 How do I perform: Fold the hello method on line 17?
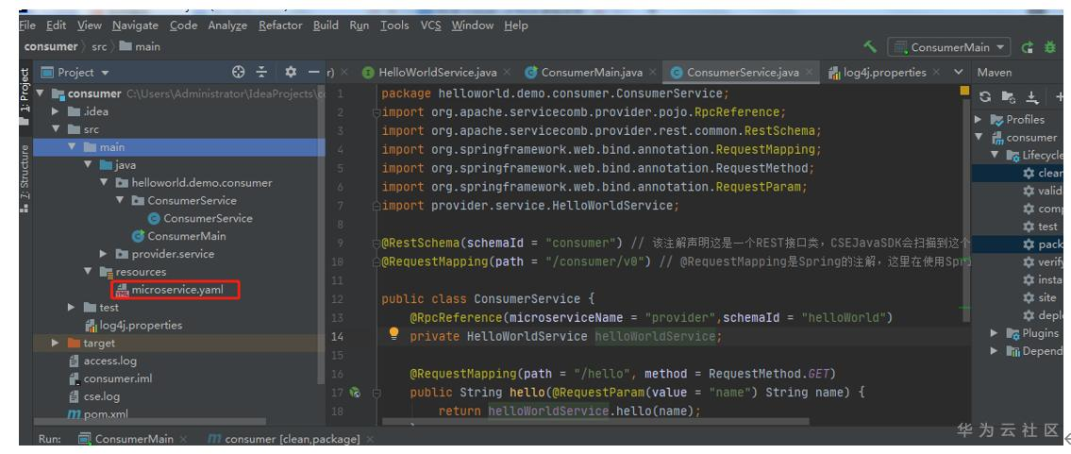point(376,393)
